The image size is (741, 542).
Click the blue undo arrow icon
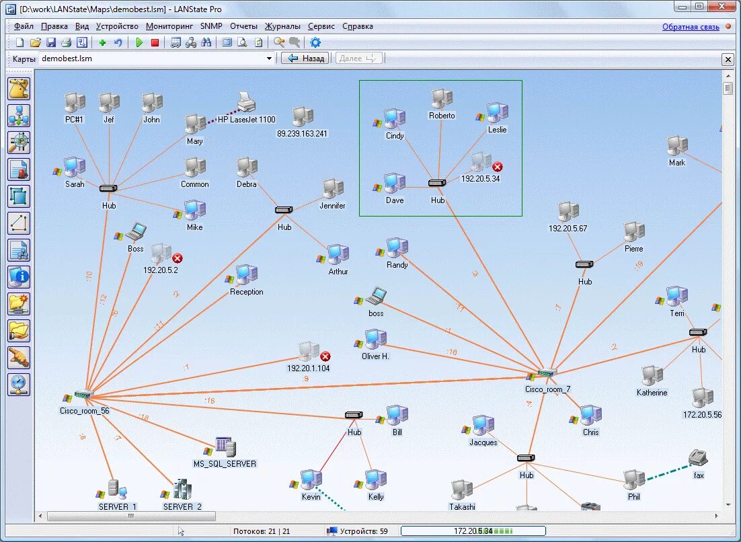tap(118, 42)
